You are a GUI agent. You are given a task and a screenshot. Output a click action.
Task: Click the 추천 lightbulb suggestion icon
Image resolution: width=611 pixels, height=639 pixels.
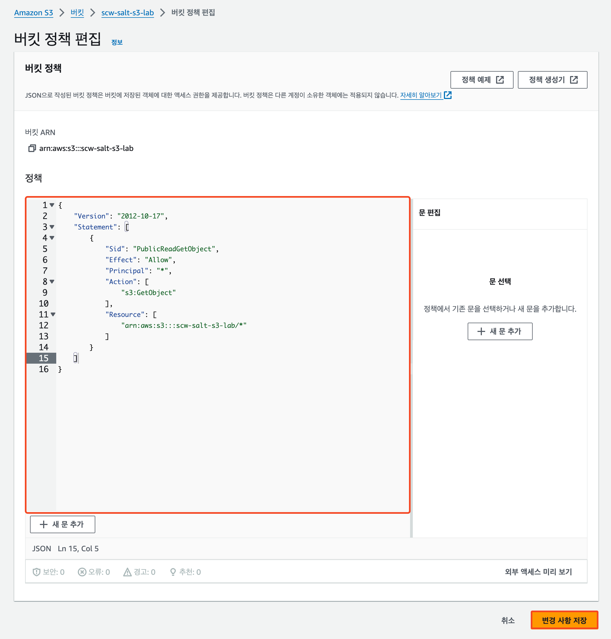tap(173, 572)
